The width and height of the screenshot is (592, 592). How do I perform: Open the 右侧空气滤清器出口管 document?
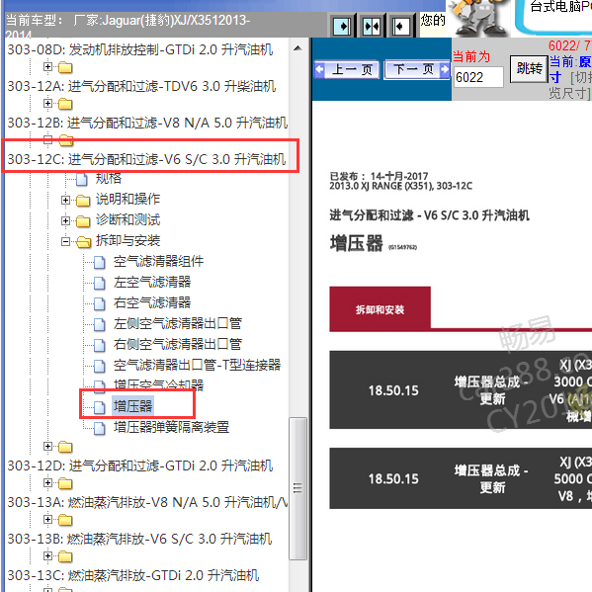tap(178, 344)
